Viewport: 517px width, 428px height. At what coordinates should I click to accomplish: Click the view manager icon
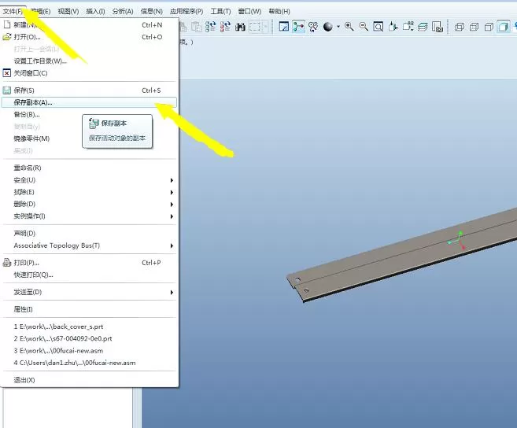(438, 27)
